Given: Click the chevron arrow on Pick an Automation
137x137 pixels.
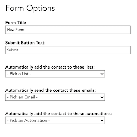Looking at the screenshot, I should 102,121.
